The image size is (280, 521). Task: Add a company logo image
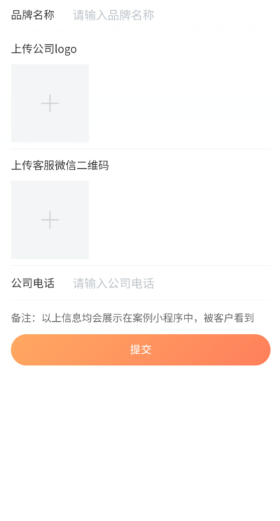50,103
